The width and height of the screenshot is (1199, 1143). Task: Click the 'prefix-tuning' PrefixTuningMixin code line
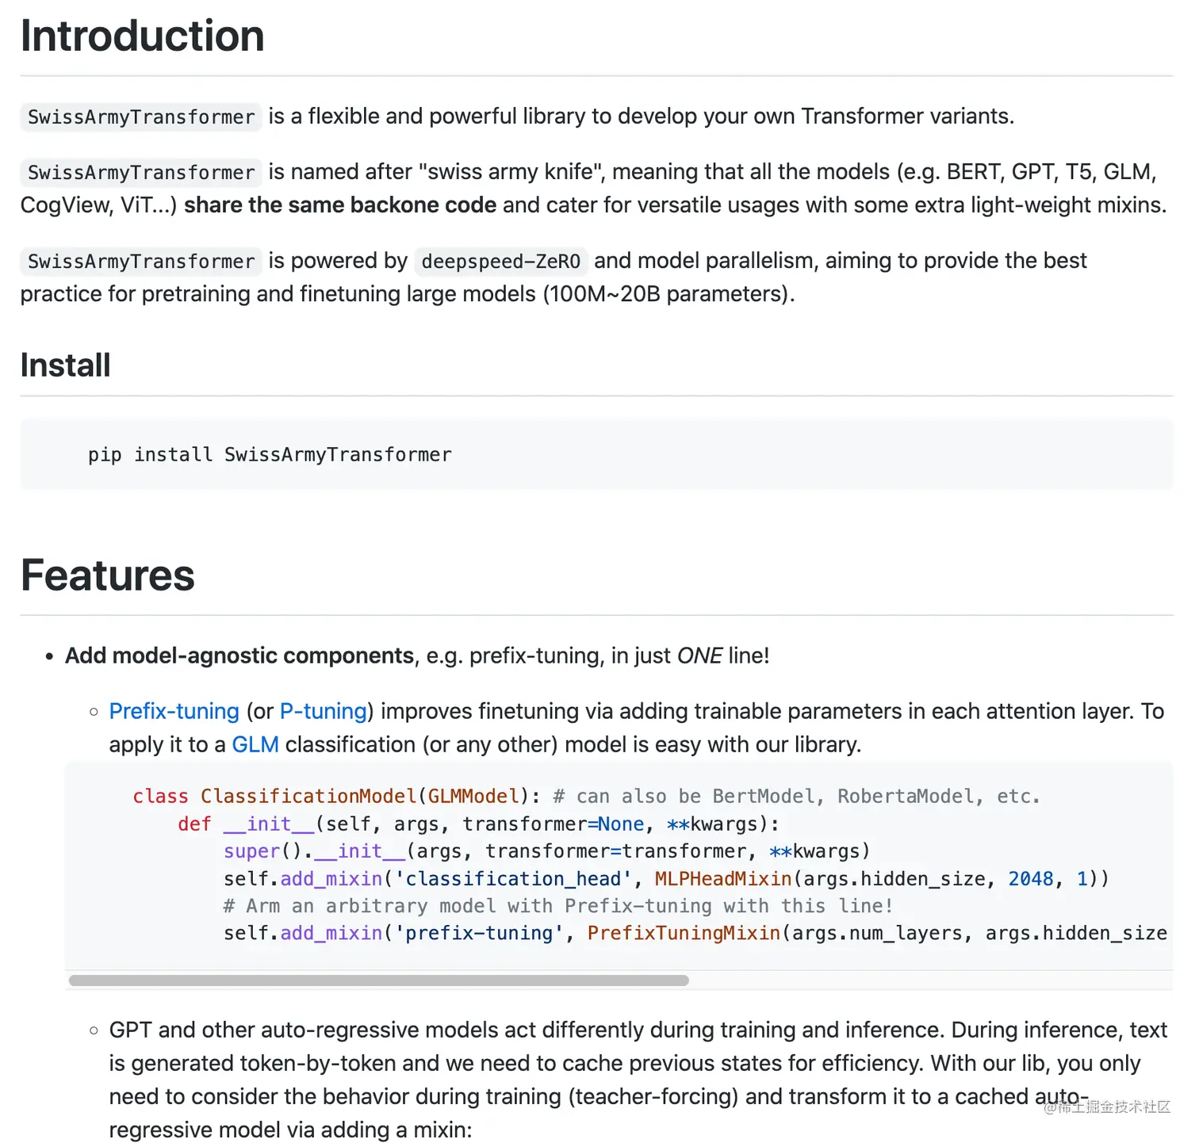pyautogui.click(x=695, y=933)
